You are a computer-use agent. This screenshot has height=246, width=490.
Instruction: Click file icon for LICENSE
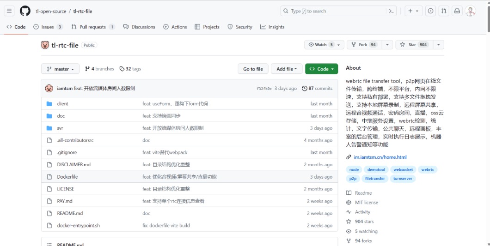point(49,189)
